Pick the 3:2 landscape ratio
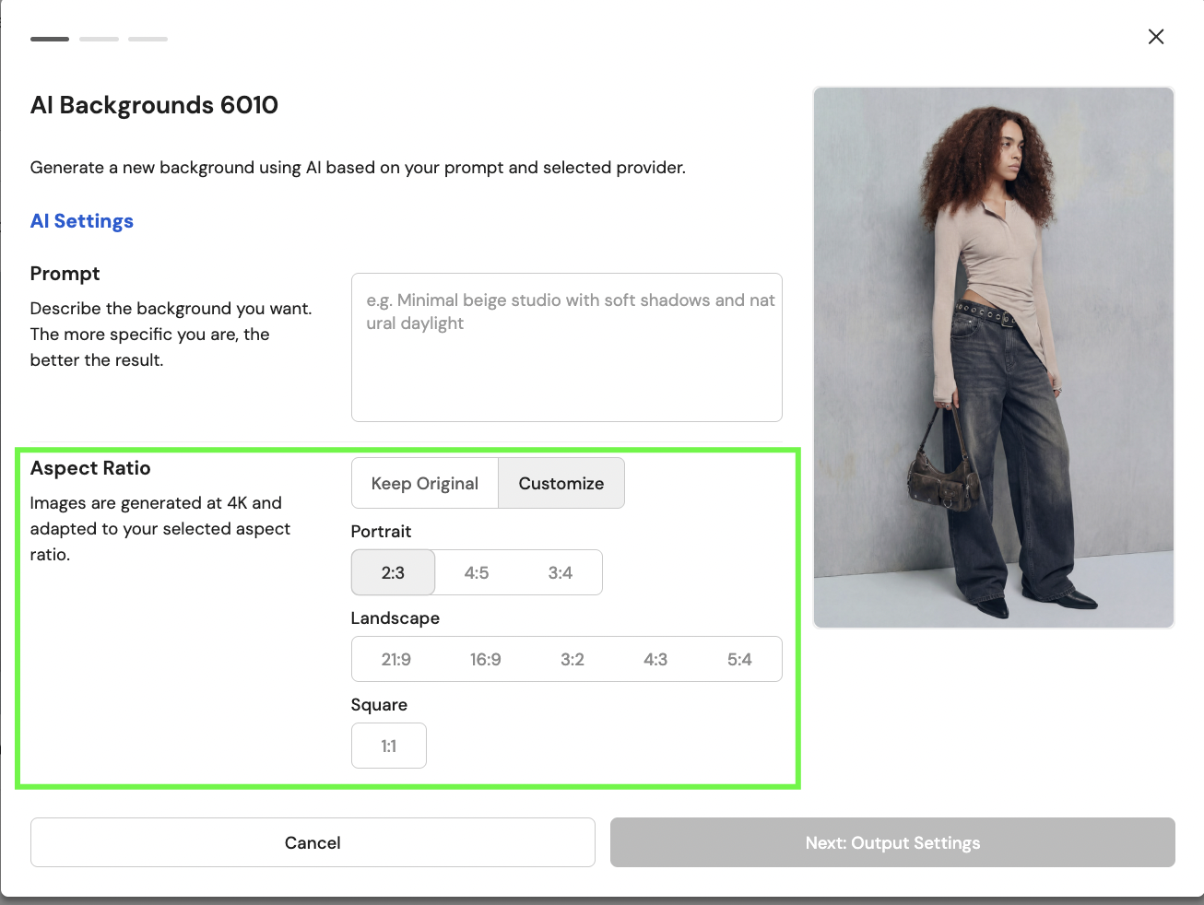 [572, 659]
